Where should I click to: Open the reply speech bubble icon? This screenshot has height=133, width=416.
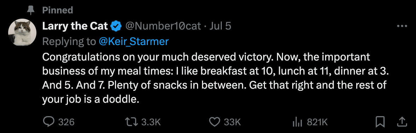[x=49, y=122]
